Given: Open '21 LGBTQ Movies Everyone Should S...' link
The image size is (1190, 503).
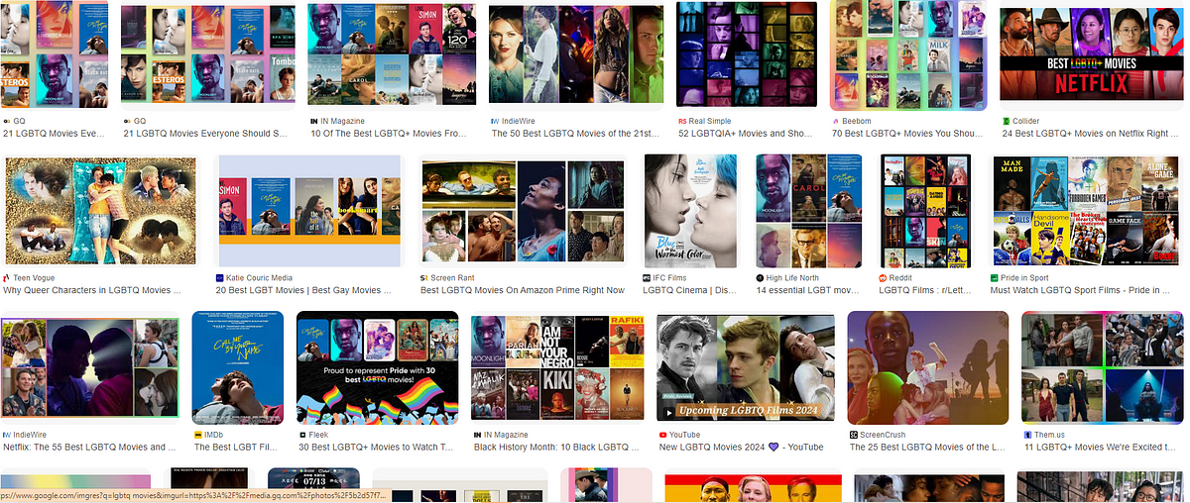Looking at the screenshot, I should (x=205, y=133).
